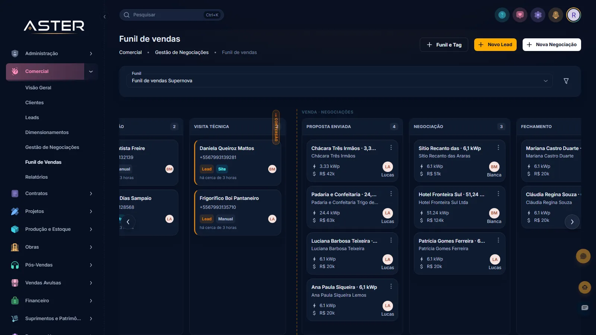Expand the Projetos menu
The image size is (596, 335).
pos(52,211)
